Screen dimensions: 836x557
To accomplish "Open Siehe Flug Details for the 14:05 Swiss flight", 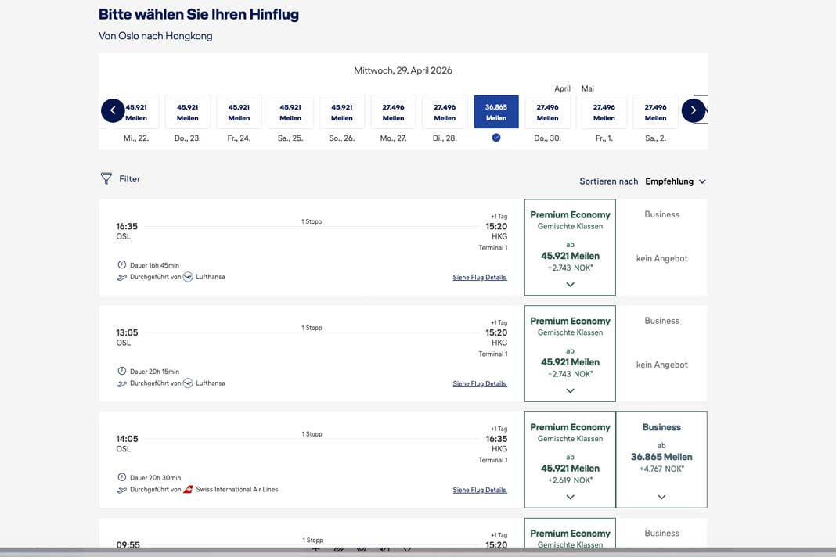I will pyautogui.click(x=479, y=489).
